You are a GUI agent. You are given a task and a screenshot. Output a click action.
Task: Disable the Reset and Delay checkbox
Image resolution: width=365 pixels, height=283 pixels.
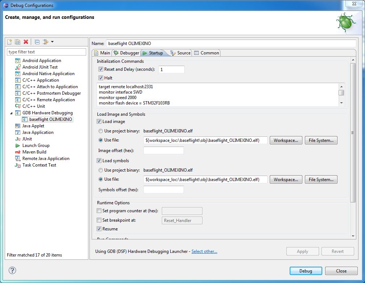(x=101, y=69)
